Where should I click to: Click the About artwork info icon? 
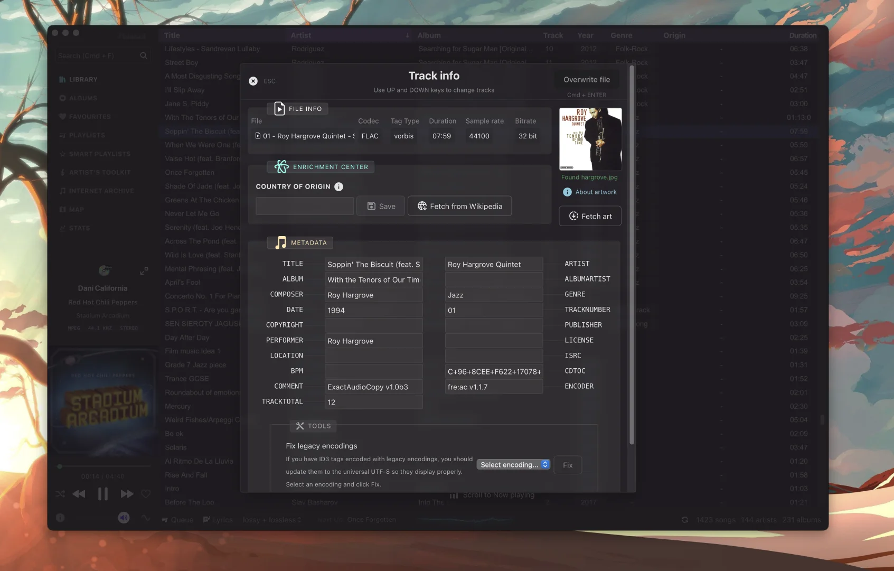click(x=567, y=192)
